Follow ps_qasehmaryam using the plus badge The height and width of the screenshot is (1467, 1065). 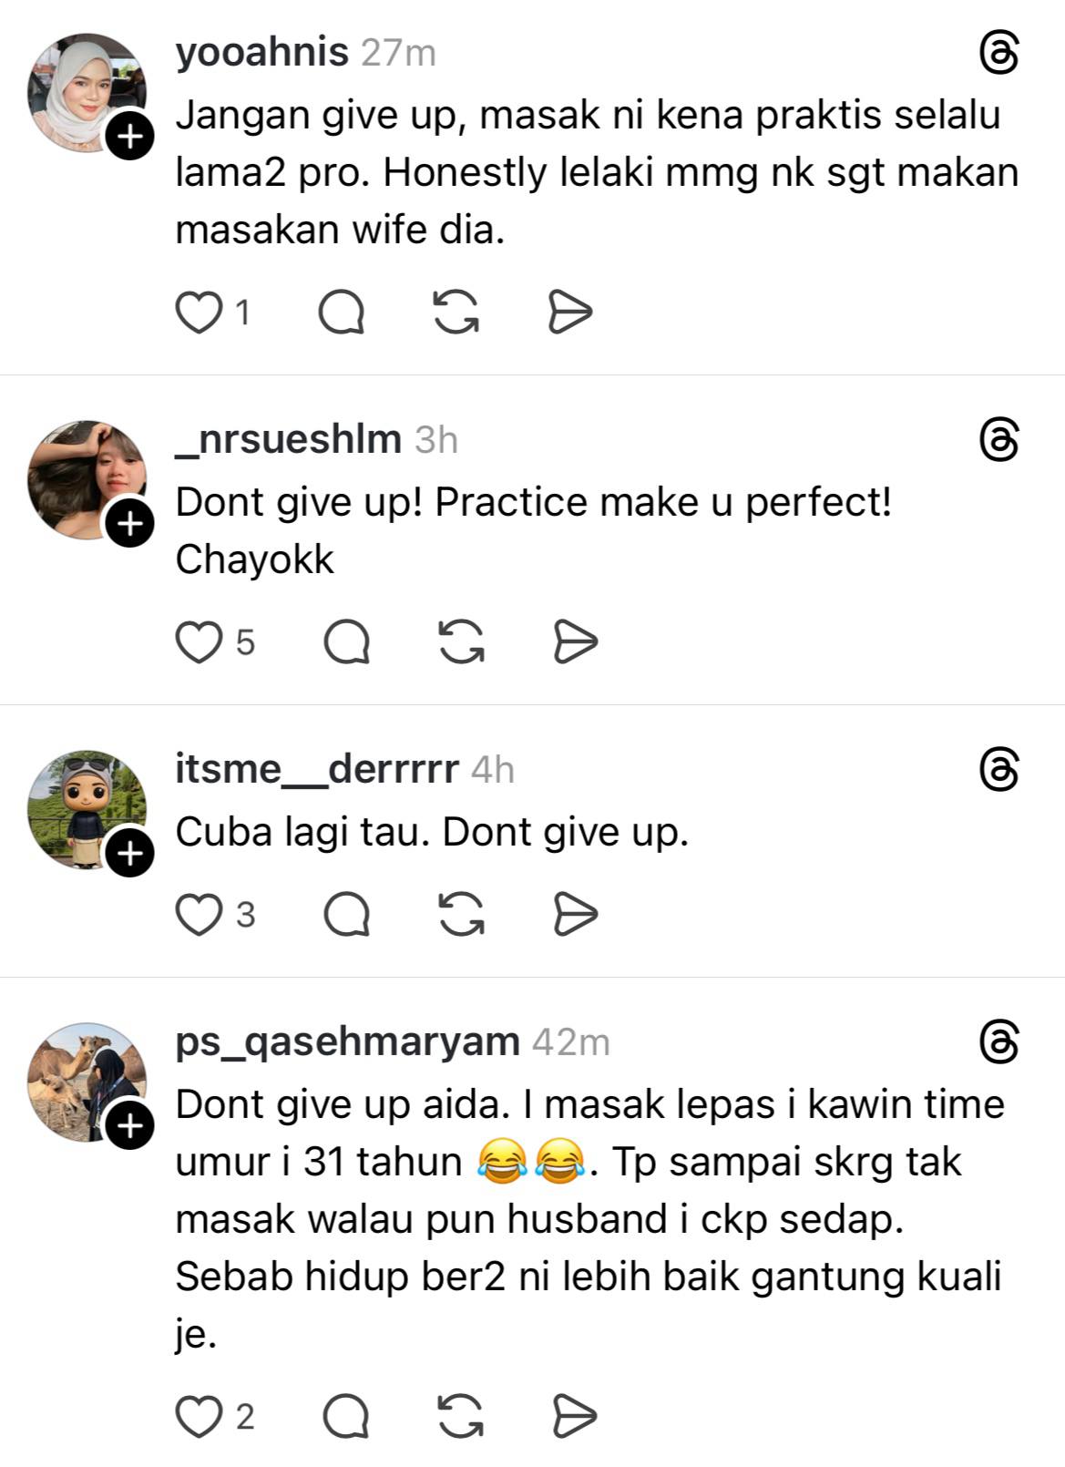pyautogui.click(x=130, y=1126)
